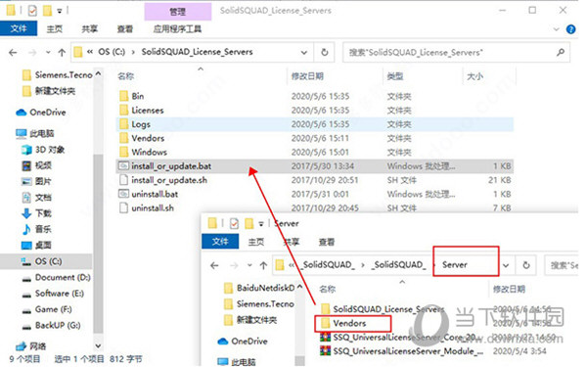Click the search magnifier icon in the main window

561,53
